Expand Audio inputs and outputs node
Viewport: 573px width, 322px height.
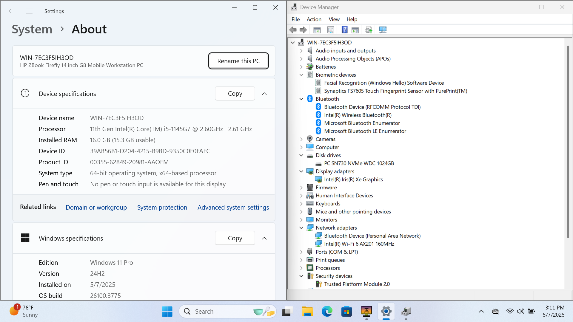click(301, 51)
